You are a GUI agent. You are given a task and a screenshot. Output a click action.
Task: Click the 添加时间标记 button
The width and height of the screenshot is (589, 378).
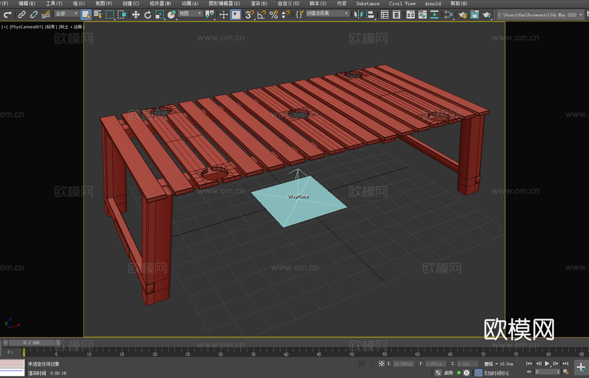496,373
